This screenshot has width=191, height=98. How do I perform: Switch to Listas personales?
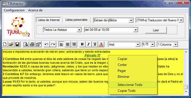[76, 20]
